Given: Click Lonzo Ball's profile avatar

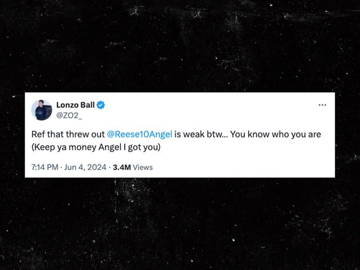Looking at the screenshot, I should (x=42, y=110).
